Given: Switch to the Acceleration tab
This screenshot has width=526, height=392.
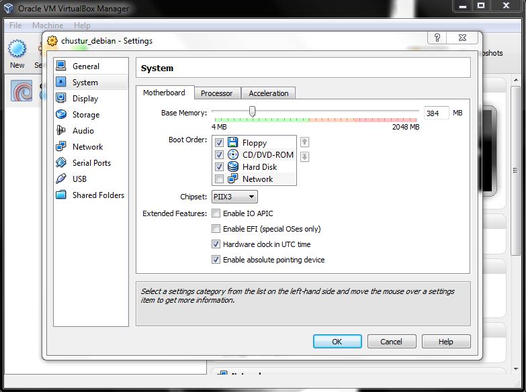Looking at the screenshot, I should tap(269, 93).
